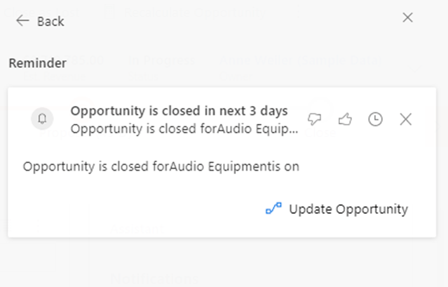Click the dimmed Assistant heading behind card
The width and height of the screenshot is (448, 287).
[137, 229]
